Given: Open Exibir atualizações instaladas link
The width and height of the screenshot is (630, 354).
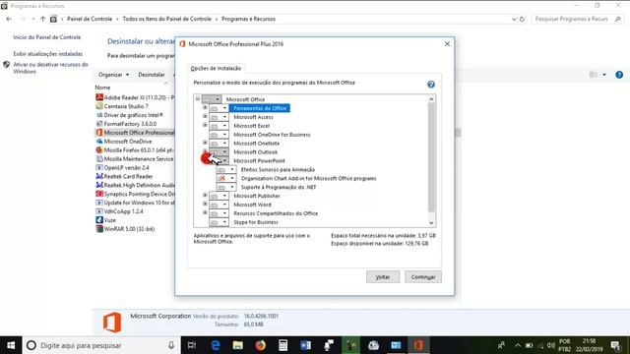Looking at the screenshot, I should point(48,54).
